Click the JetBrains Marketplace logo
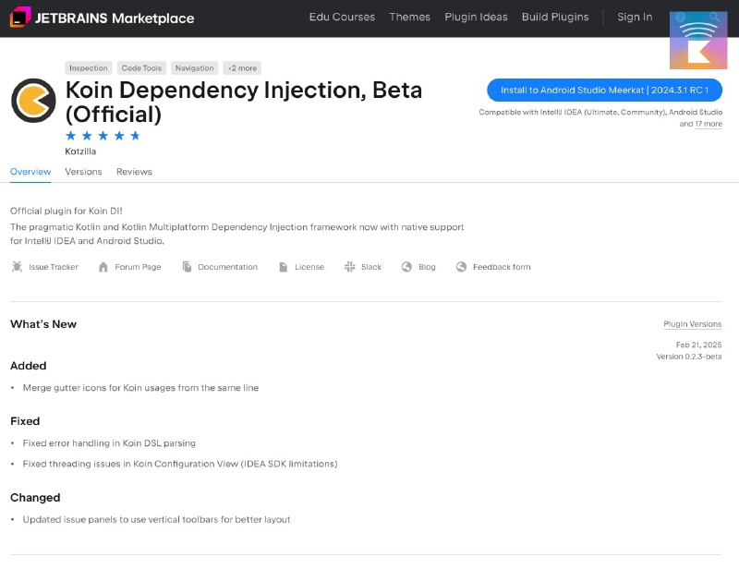Image resolution: width=739 pixels, height=569 pixels. (x=102, y=18)
